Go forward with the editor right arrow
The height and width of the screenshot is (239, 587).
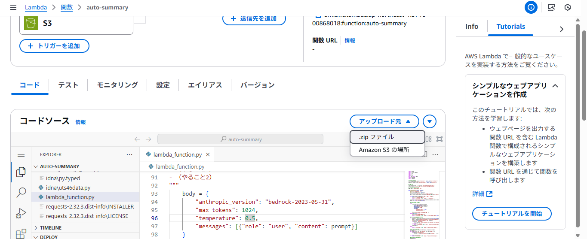148,139
